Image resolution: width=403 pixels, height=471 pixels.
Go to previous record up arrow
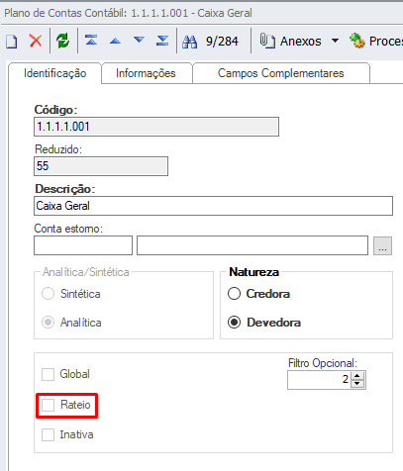[x=115, y=42]
